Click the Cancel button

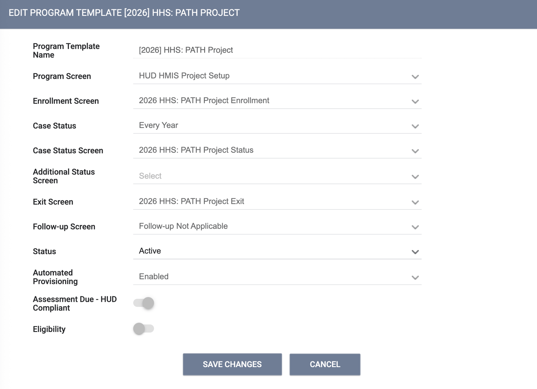click(x=325, y=364)
